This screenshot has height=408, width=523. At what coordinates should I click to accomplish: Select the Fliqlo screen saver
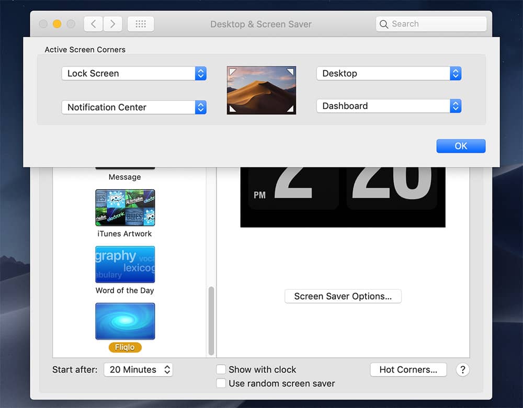click(124, 321)
